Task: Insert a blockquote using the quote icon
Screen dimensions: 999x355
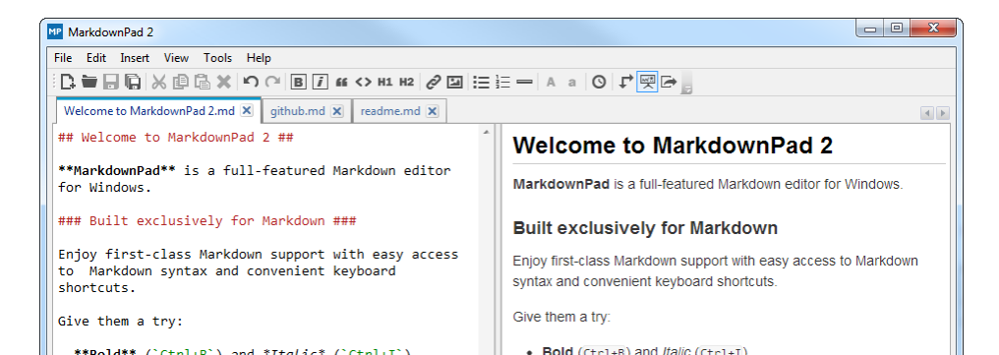Action: coord(341,82)
